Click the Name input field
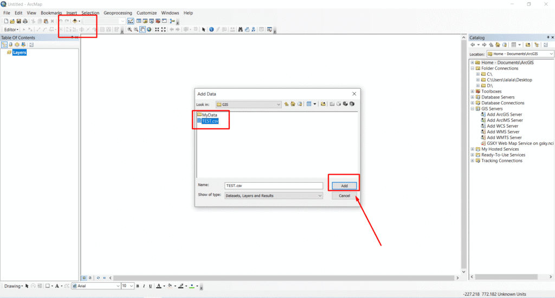The image size is (555, 298). coord(274,186)
